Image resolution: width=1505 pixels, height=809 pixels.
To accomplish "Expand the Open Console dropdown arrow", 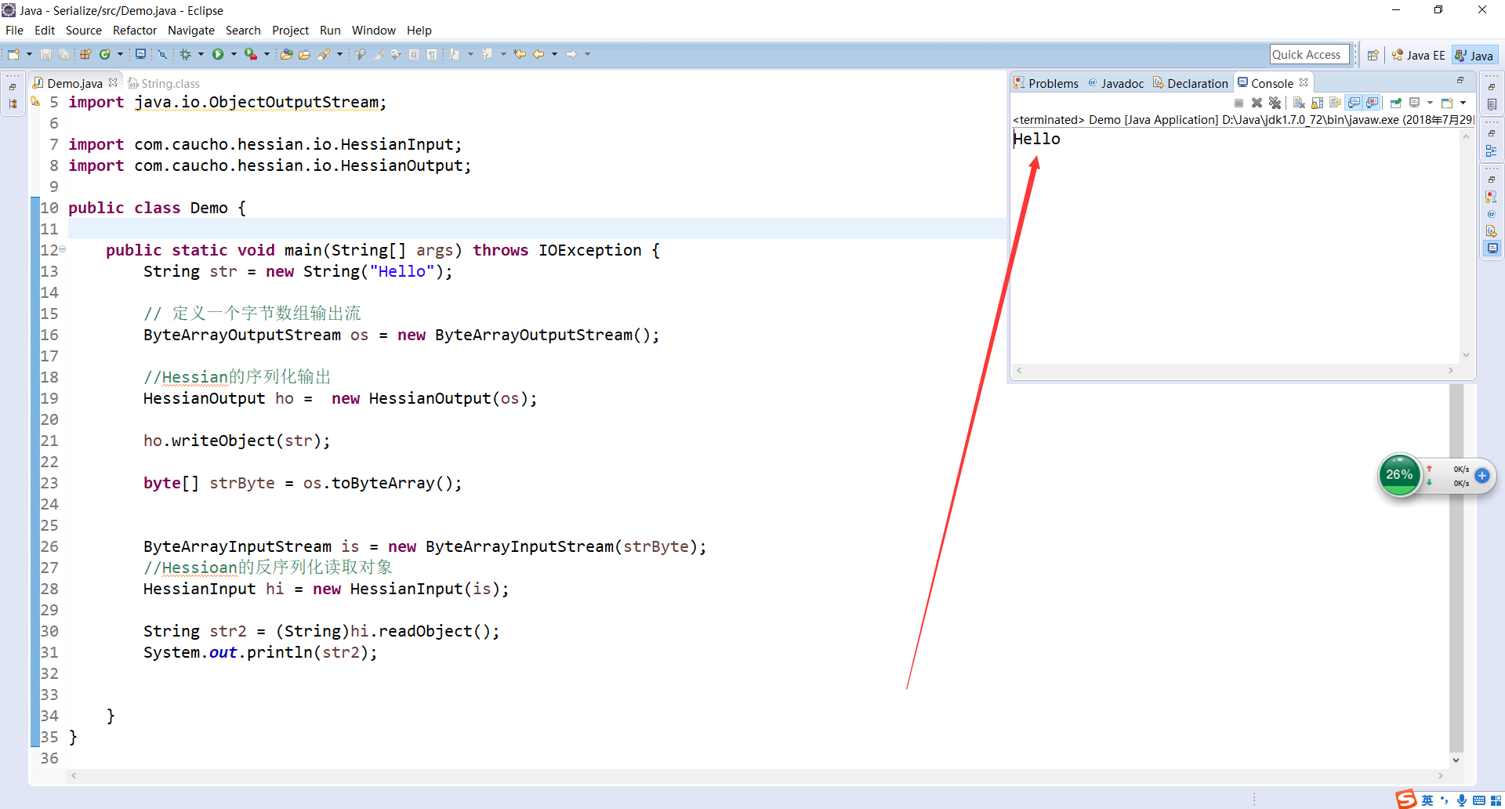I will [x=1463, y=103].
